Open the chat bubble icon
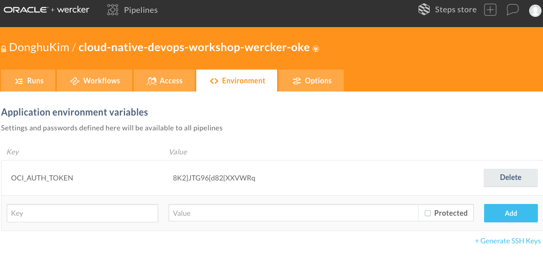Screen dimensions: 543x273 pos(512,10)
